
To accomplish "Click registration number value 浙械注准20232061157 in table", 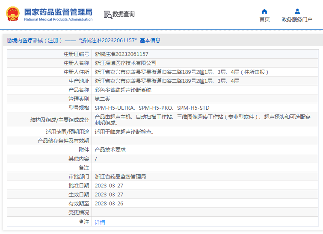I will [x=121, y=54].
